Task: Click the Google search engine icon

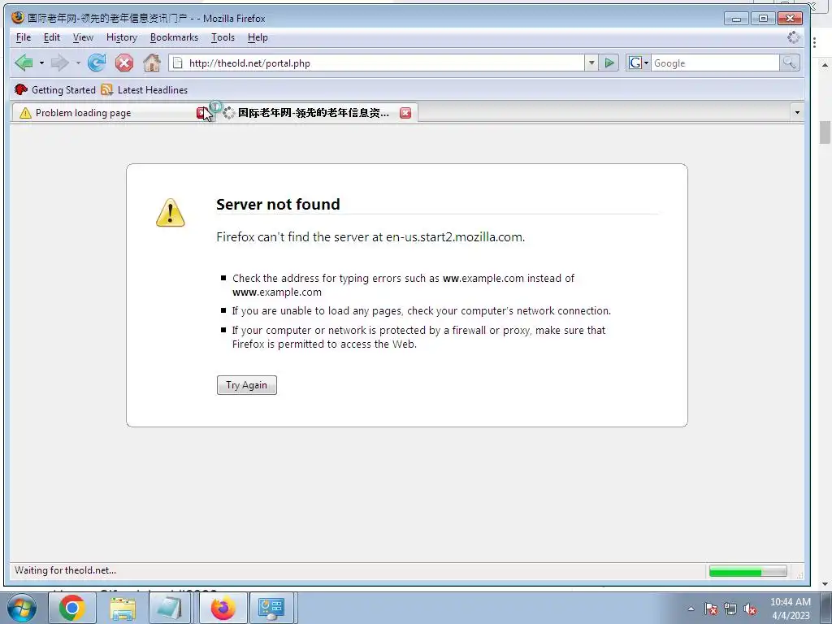Action: click(x=635, y=63)
